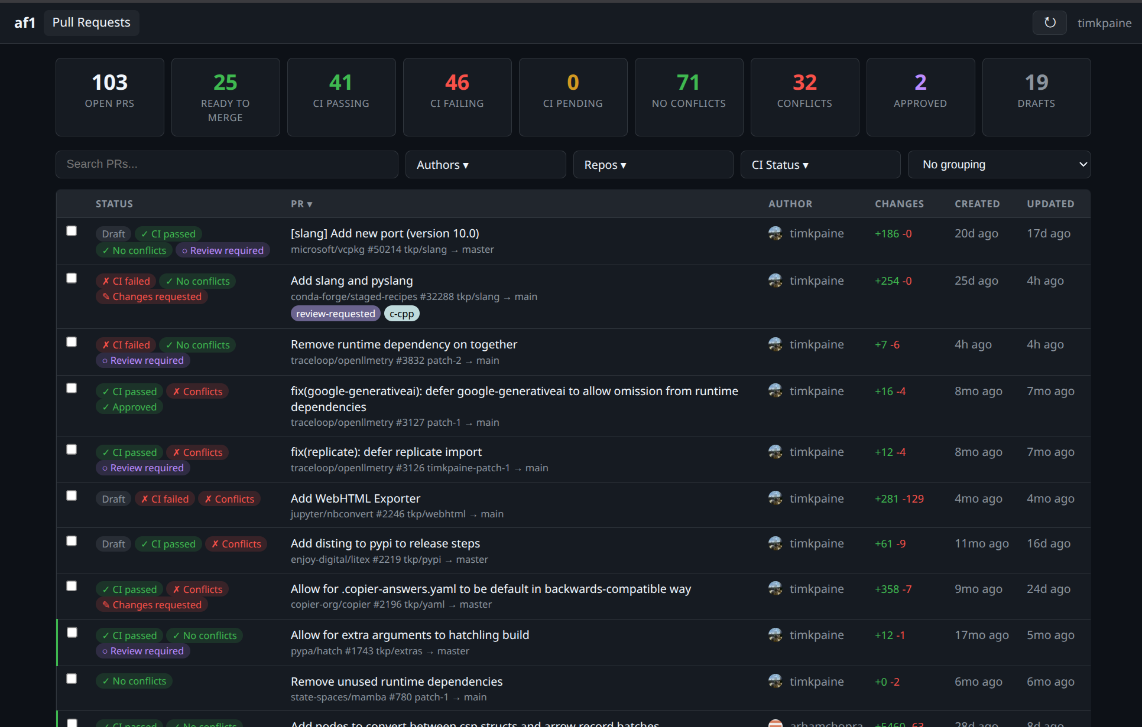This screenshot has height=727, width=1142.
Task: Click the refresh icon button
Action: click(1049, 22)
